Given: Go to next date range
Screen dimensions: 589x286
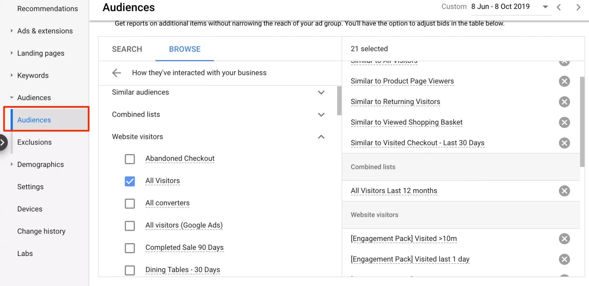Looking at the screenshot, I should [578, 7].
